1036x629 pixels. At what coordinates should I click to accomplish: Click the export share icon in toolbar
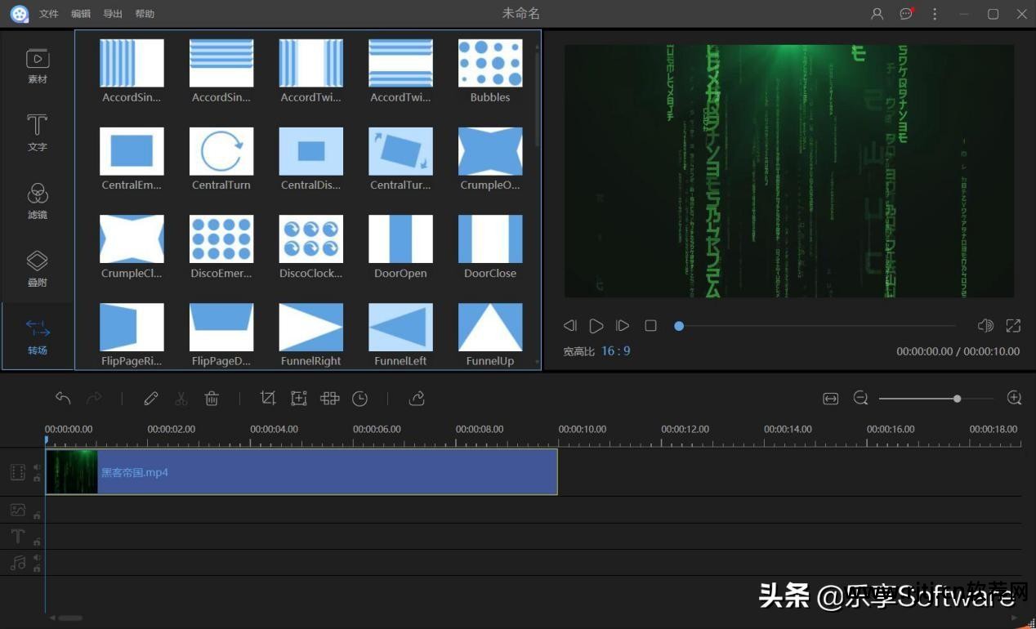pyautogui.click(x=417, y=398)
